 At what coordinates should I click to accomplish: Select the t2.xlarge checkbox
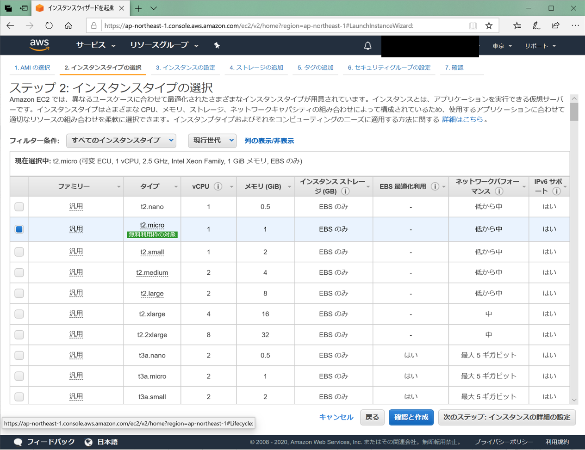click(19, 314)
